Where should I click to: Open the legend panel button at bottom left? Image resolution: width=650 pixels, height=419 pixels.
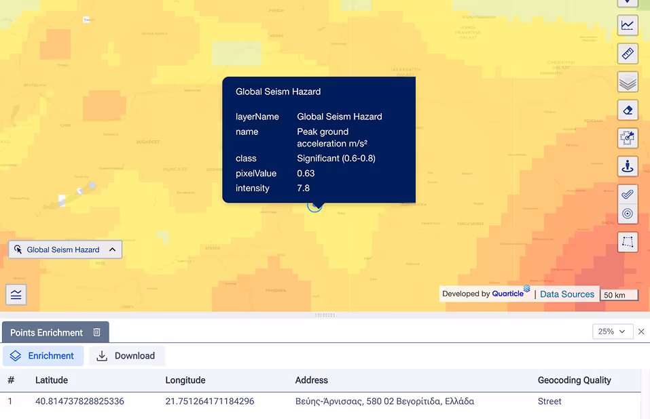16,294
